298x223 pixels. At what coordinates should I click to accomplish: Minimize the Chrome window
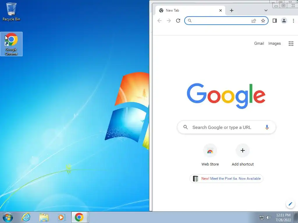point(276,6)
